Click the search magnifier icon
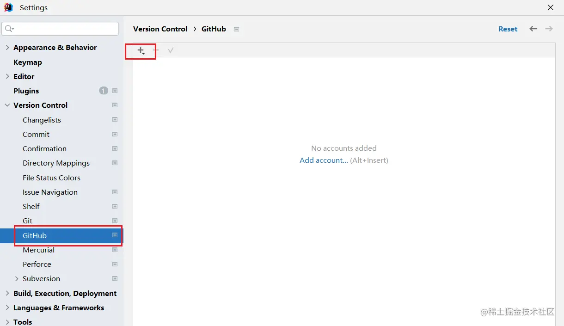 9,29
